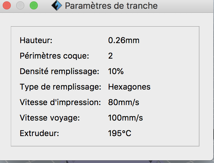Click the Vitesse voyage label
214x163 pixels.
pos(50,118)
